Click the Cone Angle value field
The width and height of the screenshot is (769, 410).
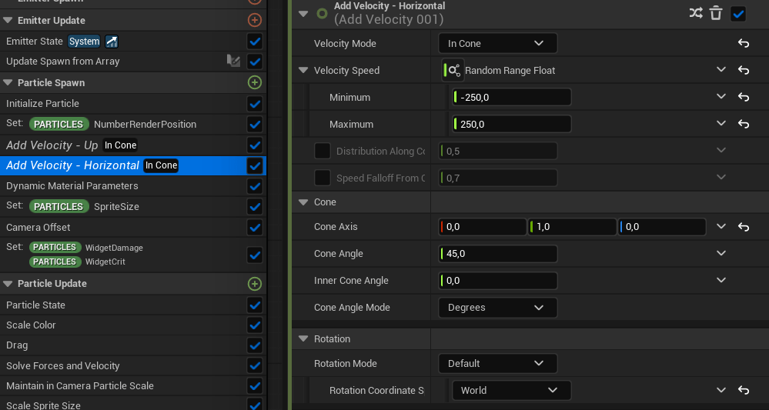pyautogui.click(x=499, y=254)
